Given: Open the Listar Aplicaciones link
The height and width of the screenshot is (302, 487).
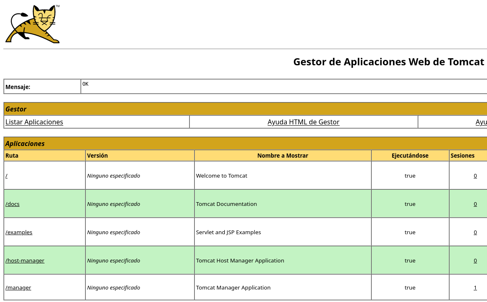Looking at the screenshot, I should [34, 122].
